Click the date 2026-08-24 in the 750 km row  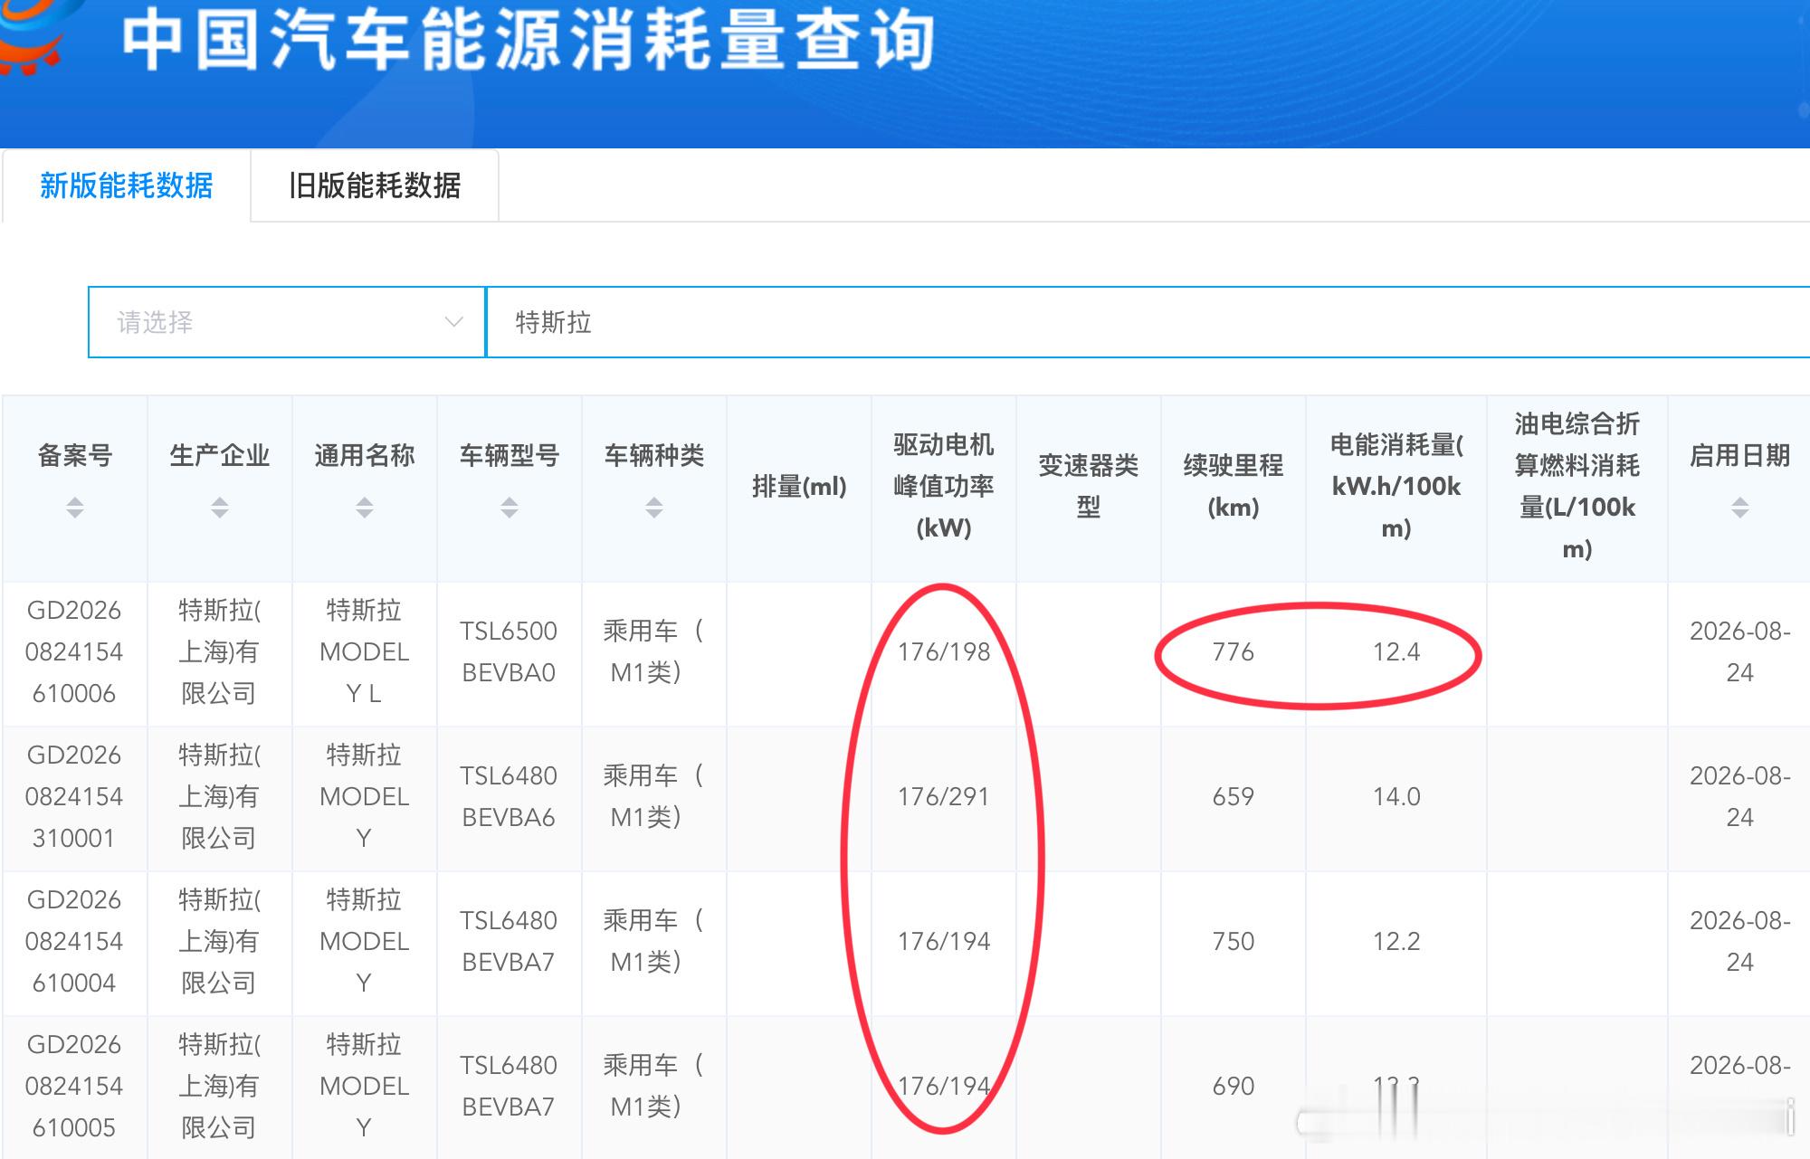[1740, 942]
